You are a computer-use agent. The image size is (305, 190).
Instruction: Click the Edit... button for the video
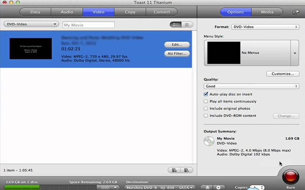click(x=177, y=44)
